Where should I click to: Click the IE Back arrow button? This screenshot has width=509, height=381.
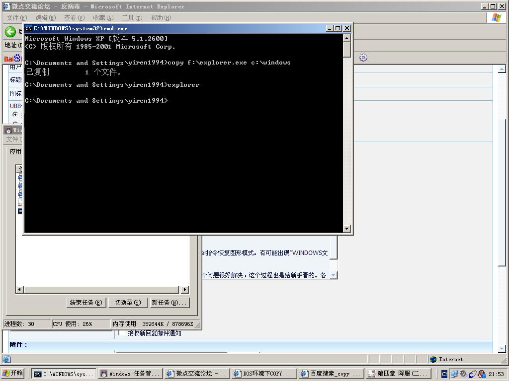(10, 32)
